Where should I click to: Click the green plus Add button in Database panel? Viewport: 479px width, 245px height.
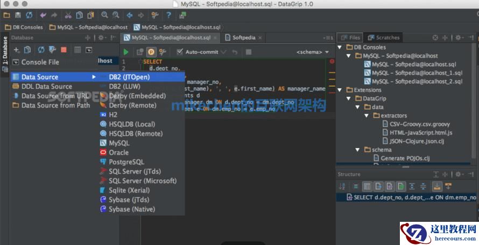click(17, 50)
